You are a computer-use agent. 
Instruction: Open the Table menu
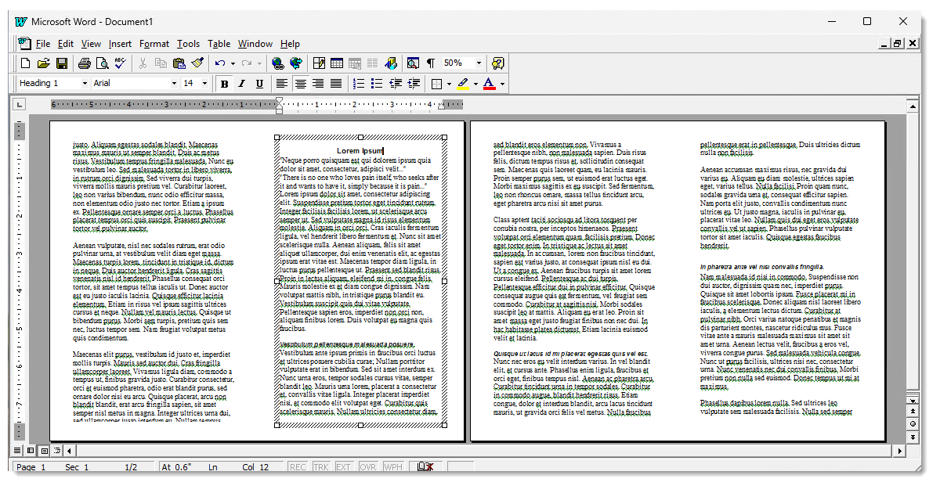pos(219,44)
